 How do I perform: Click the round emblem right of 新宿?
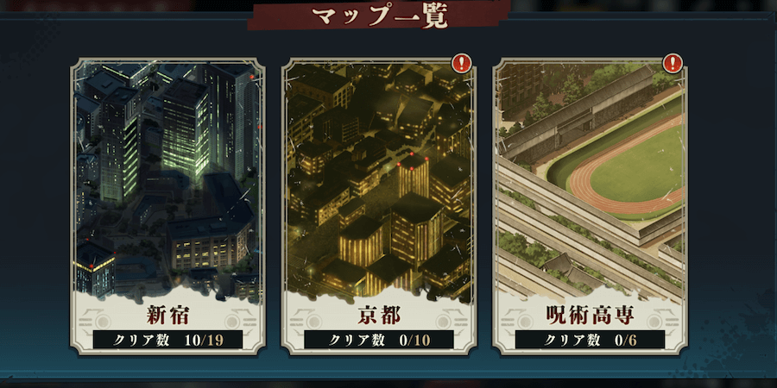[x=232, y=322]
